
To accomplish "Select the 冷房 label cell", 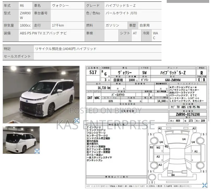I will pyautogui.click(x=146, y=35).
